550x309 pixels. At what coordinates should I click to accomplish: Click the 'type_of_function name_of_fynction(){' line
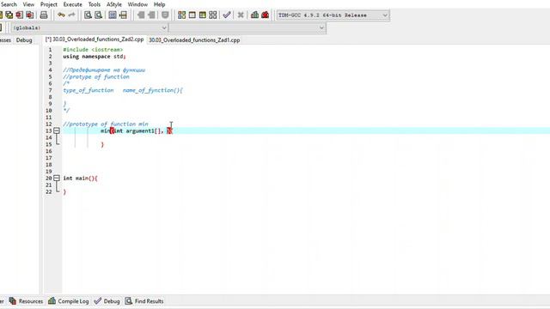point(123,90)
